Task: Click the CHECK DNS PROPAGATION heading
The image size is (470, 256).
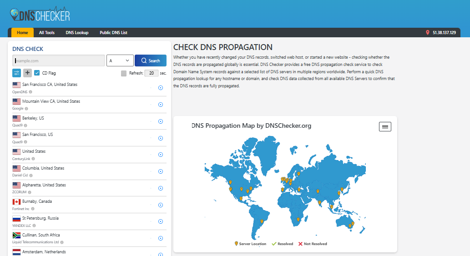Action: pos(222,47)
